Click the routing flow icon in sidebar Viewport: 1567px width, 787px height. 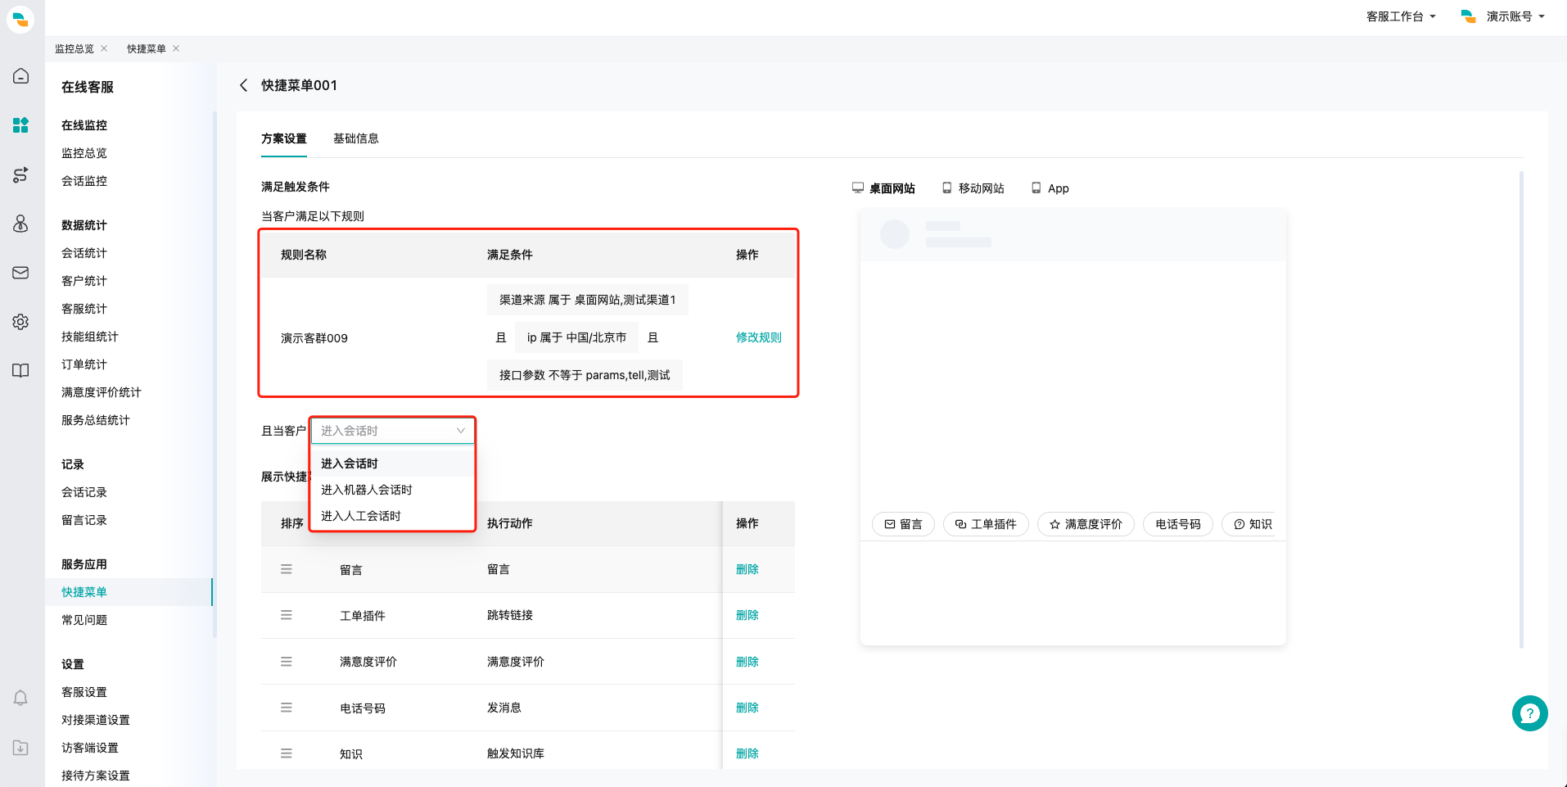click(21, 174)
